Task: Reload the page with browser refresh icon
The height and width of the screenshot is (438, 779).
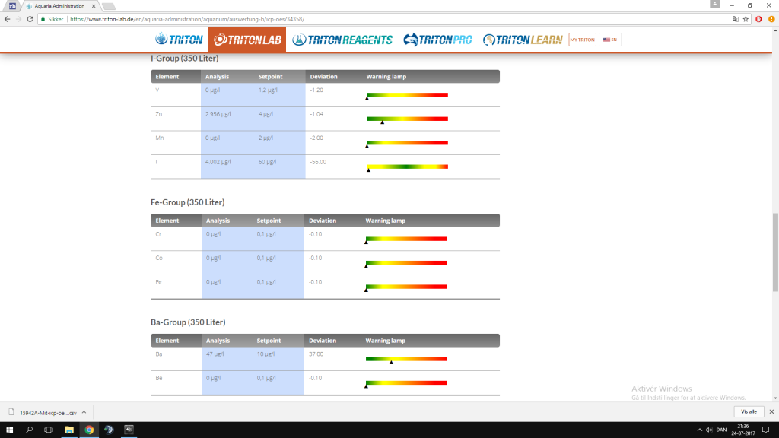Action: point(29,19)
